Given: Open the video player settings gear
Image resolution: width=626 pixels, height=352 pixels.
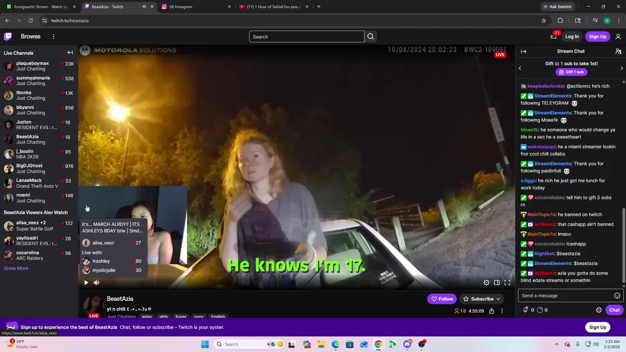Looking at the screenshot, I should point(486,283).
